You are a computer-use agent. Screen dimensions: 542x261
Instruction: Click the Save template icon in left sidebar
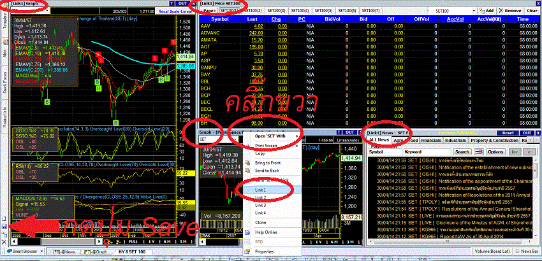(4, 227)
